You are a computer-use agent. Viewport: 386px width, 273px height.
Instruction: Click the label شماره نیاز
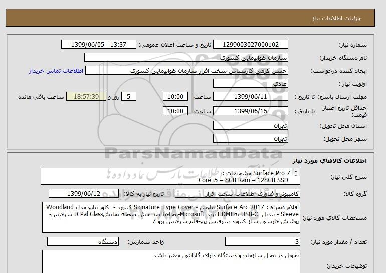click(x=353, y=45)
